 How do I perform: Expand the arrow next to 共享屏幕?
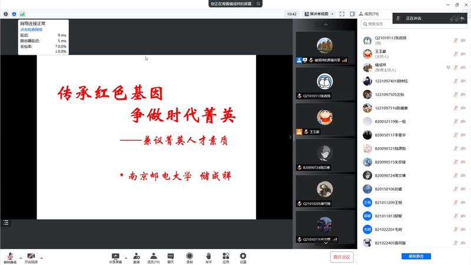tap(126, 258)
